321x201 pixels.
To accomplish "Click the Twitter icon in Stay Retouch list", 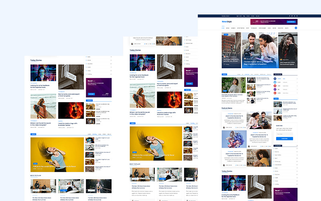I will (275, 82).
